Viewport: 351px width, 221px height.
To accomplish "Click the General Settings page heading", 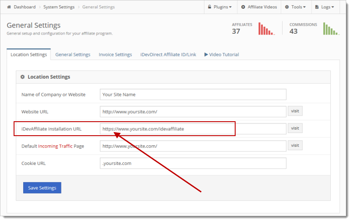I will tap(34, 25).
